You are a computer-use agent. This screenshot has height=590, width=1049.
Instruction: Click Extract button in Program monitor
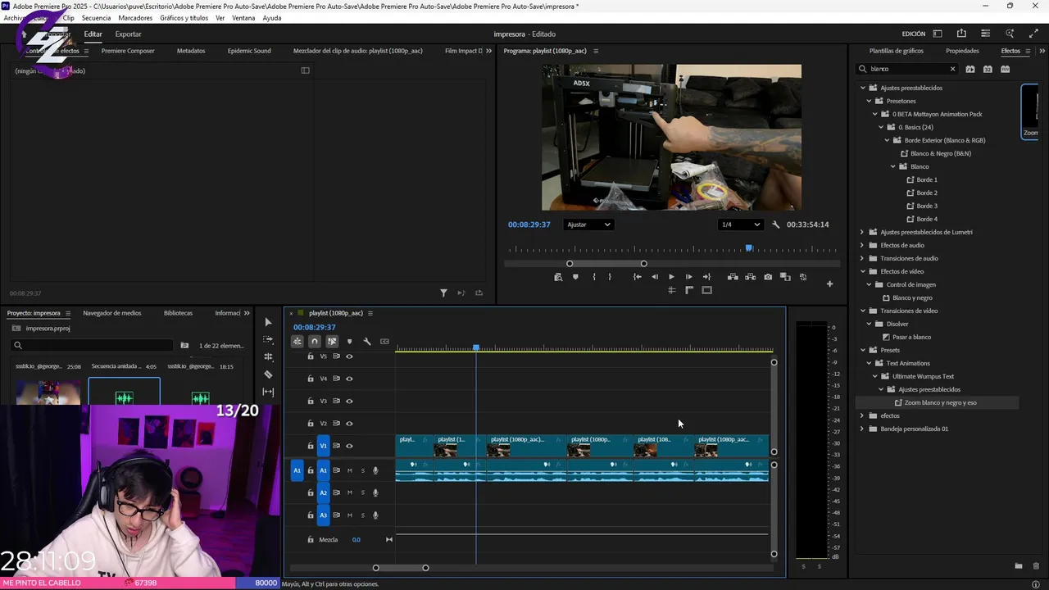pyautogui.click(x=750, y=277)
